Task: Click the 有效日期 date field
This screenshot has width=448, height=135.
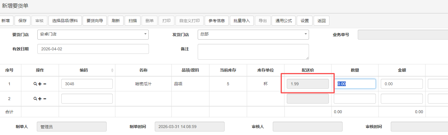Action: click(93, 49)
